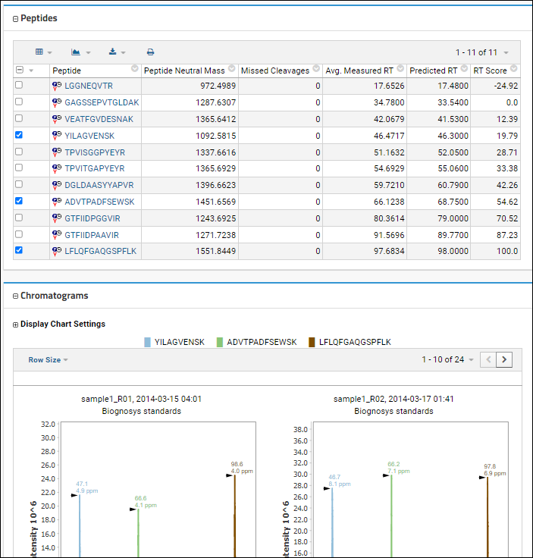Open the LGGNEQVTR peptide link
Screen dimensions: 533x558
(x=89, y=86)
